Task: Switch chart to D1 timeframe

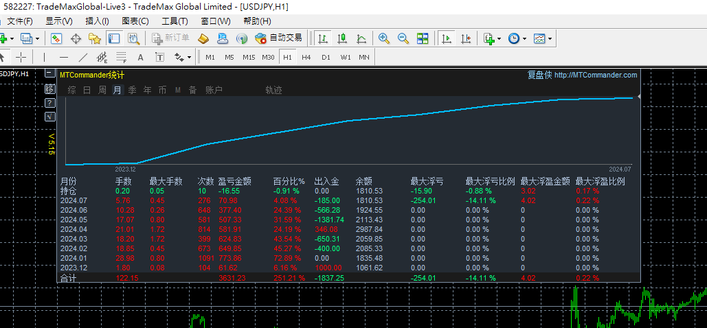Action: tap(326, 57)
